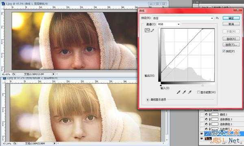Click the 选取颜色 3 adjustment layer icon
The image size is (244, 146).
pyautogui.click(x=206, y=119)
